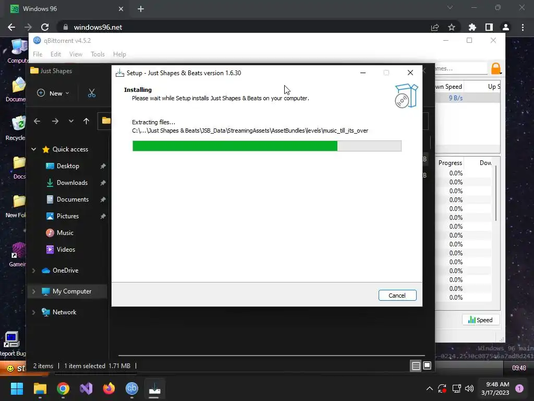Go back in File Explorer navigation
The width and height of the screenshot is (534, 401).
[37, 121]
